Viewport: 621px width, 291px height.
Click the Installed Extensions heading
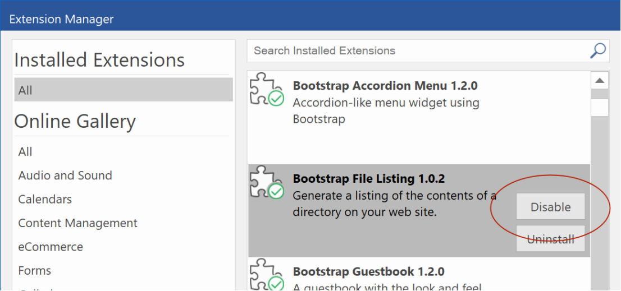tap(99, 60)
